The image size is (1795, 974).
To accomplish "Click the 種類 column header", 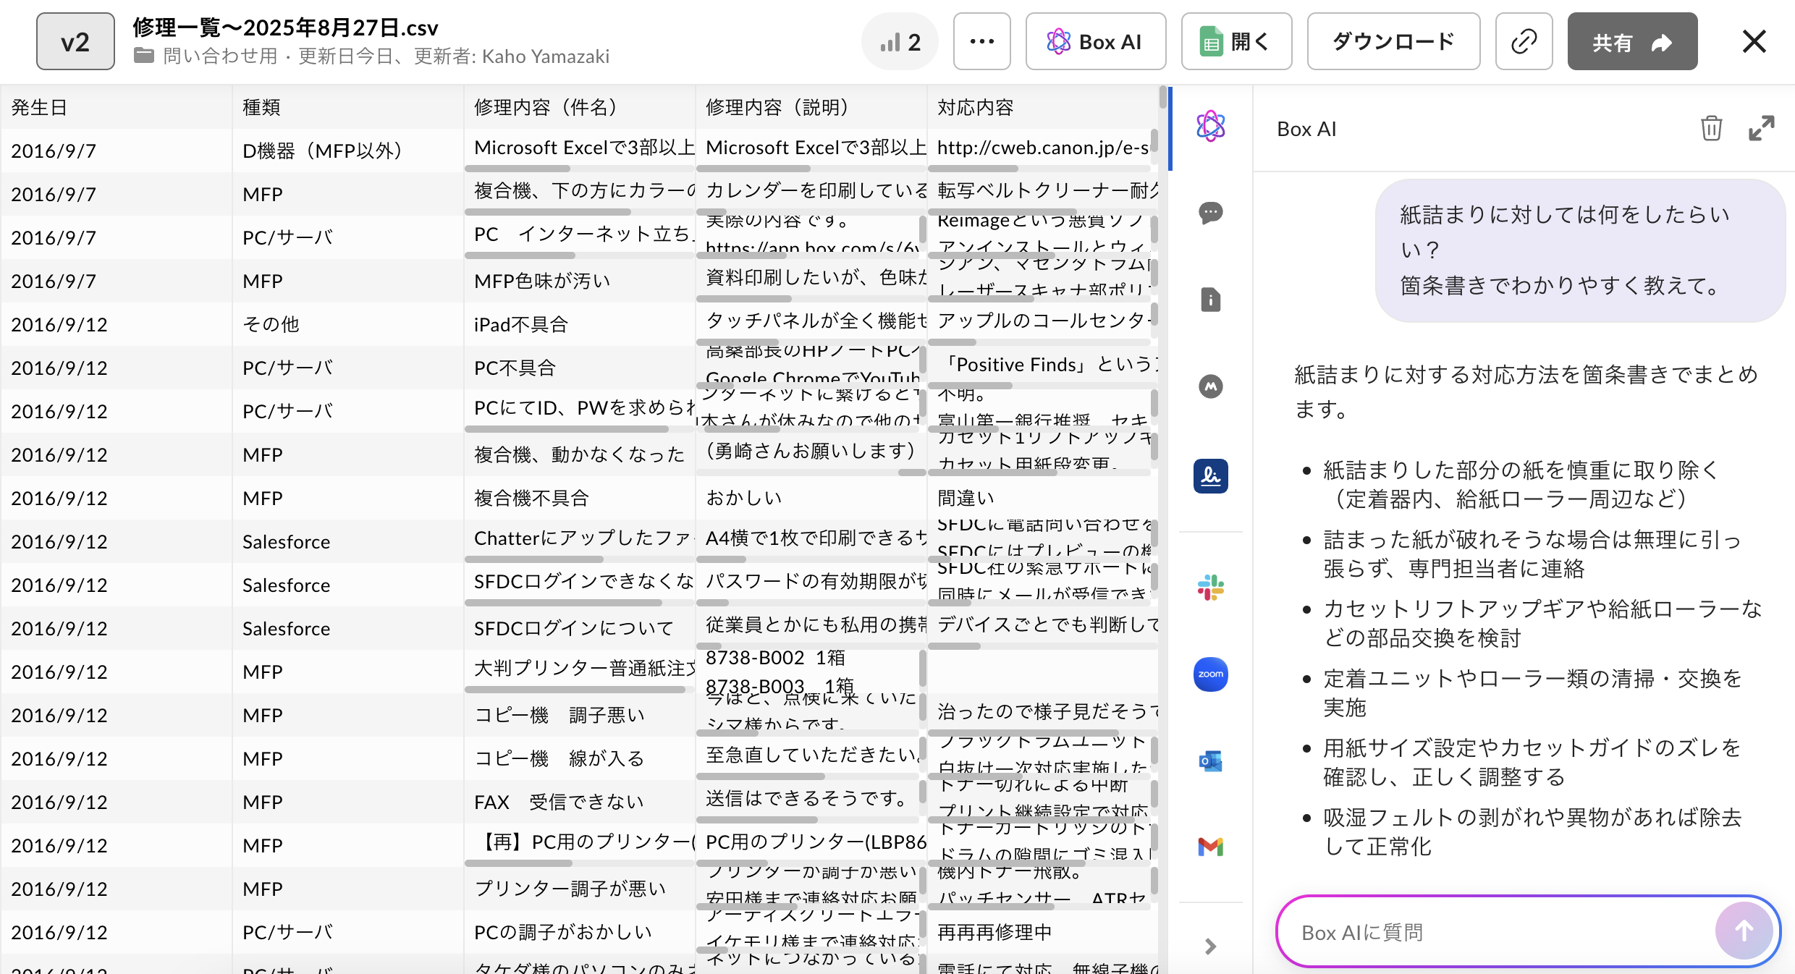I will point(347,107).
